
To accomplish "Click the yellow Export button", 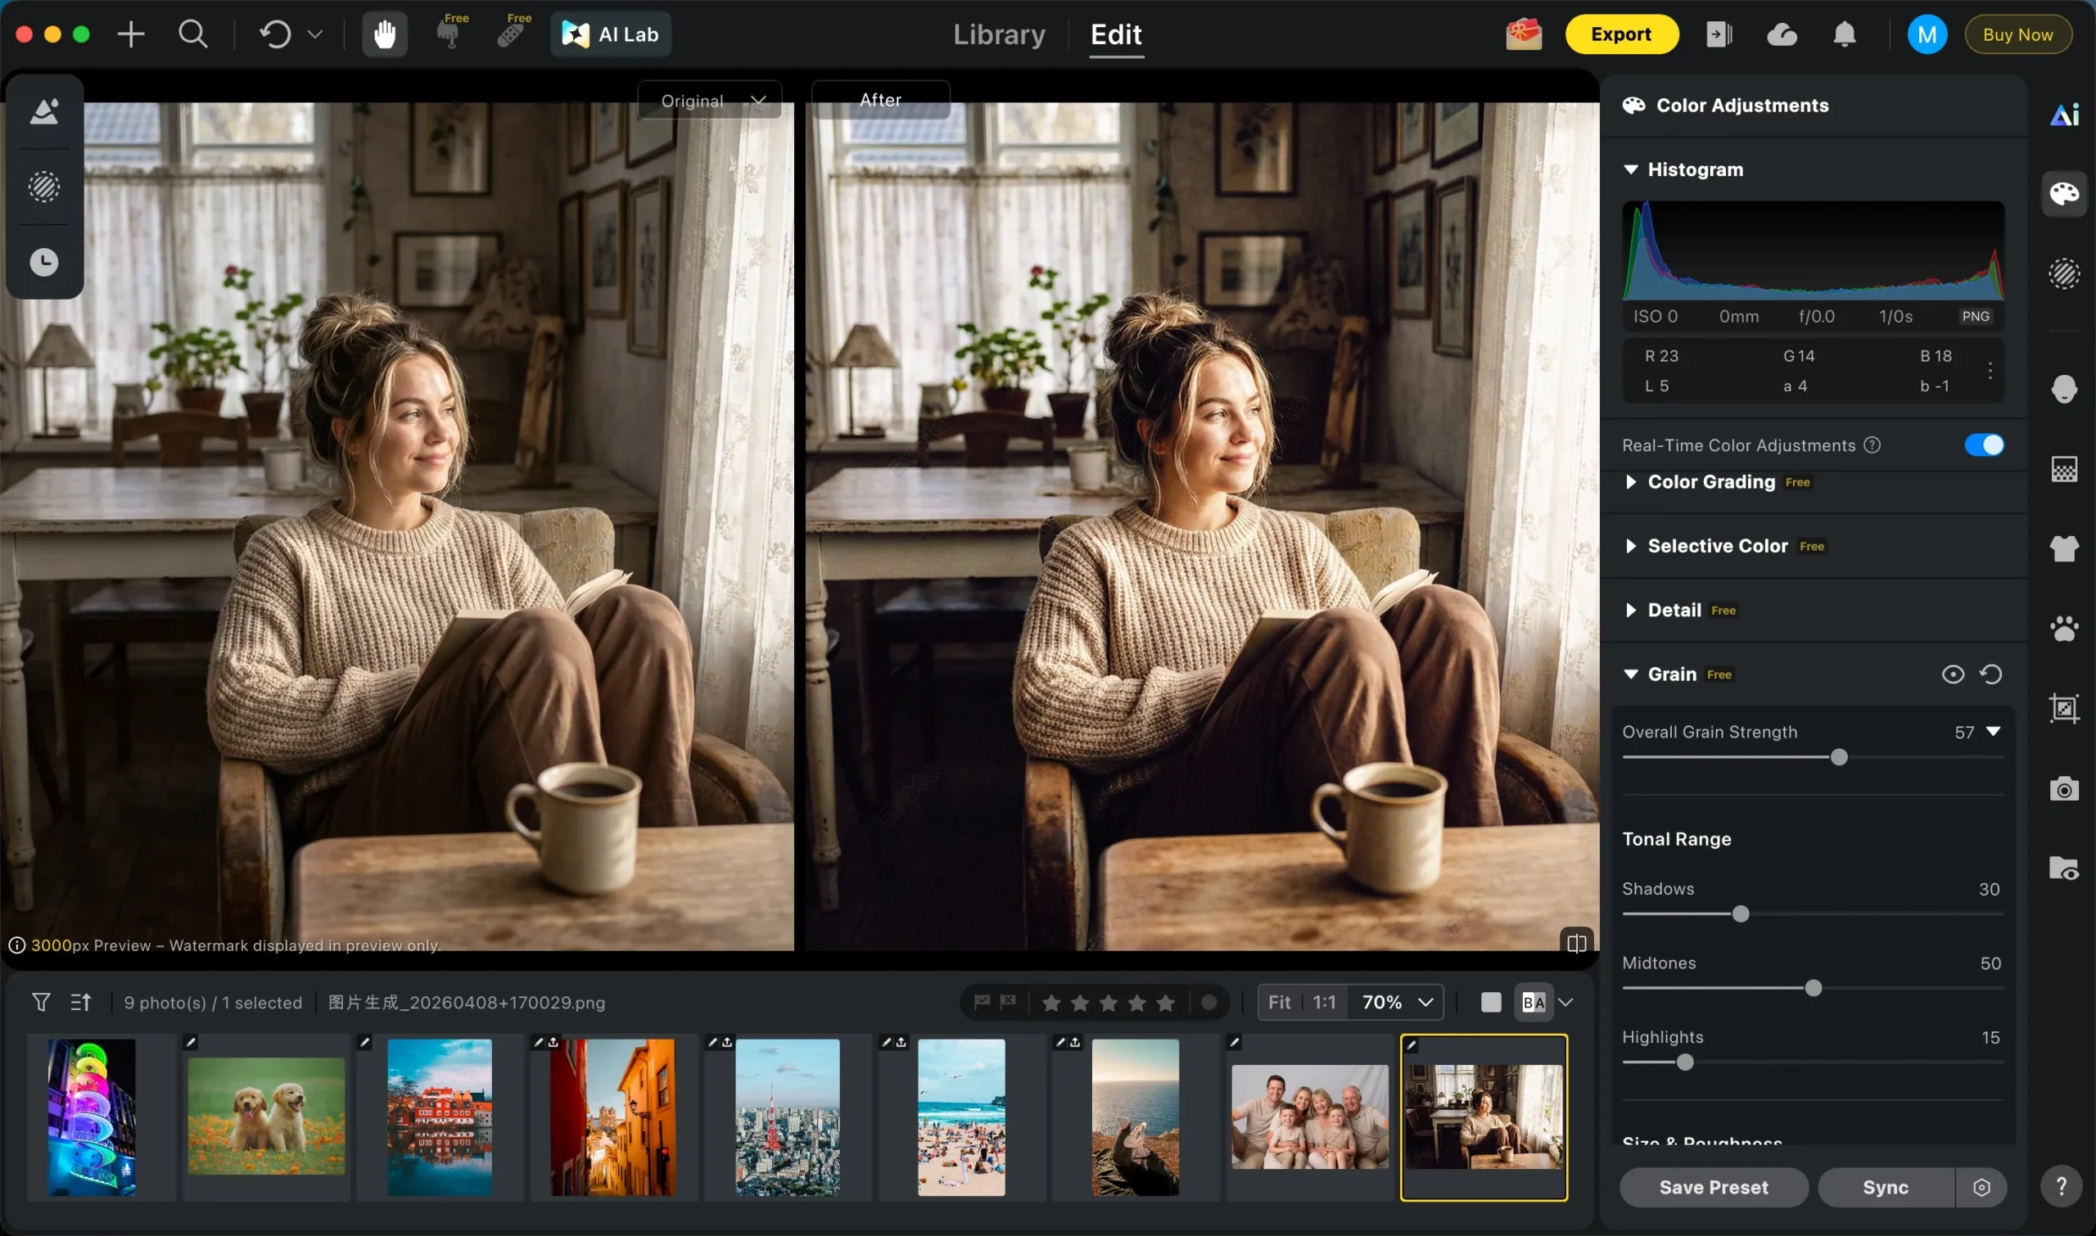I will (1620, 34).
